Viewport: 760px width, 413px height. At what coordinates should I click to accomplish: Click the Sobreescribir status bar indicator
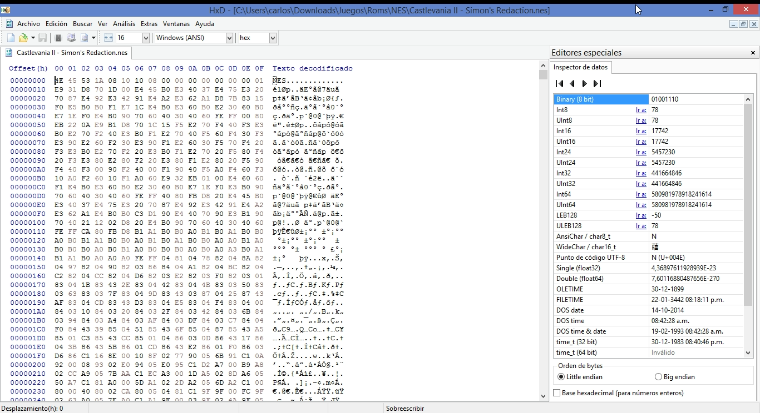(x=405, y=409)
